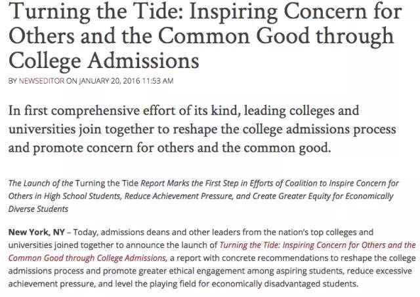The width and height of the screenshot is (420, 297).
Task: Click the 'Common Good through College Admissions' link text
Action: coord(87,258)
